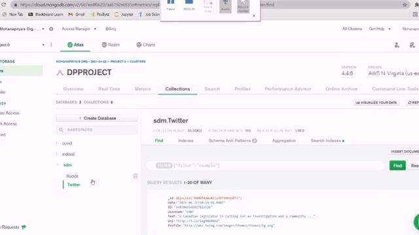Click the namespaces search magnifier icon

pyautogui.click(x=61, y=130)
